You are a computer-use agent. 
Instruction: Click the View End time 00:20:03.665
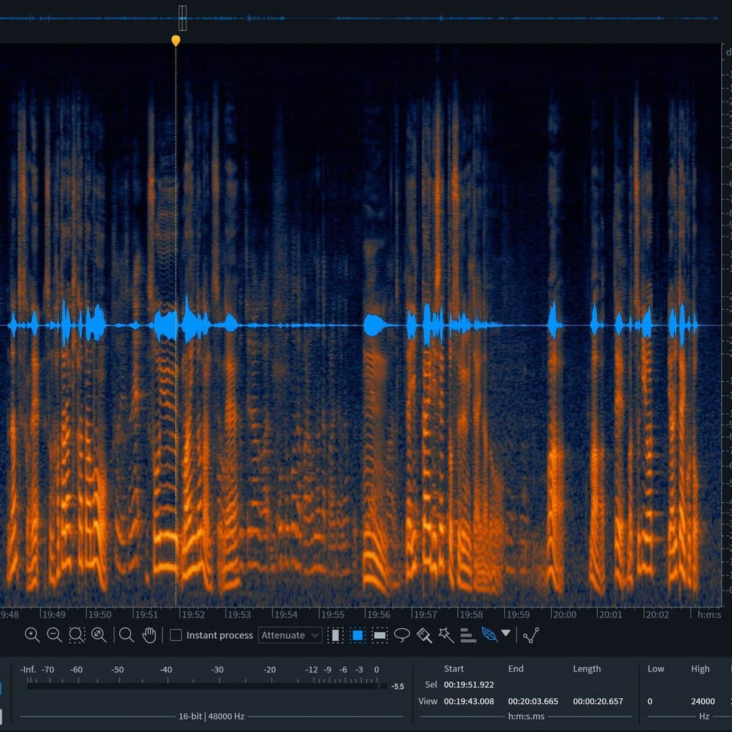point(533,701)
